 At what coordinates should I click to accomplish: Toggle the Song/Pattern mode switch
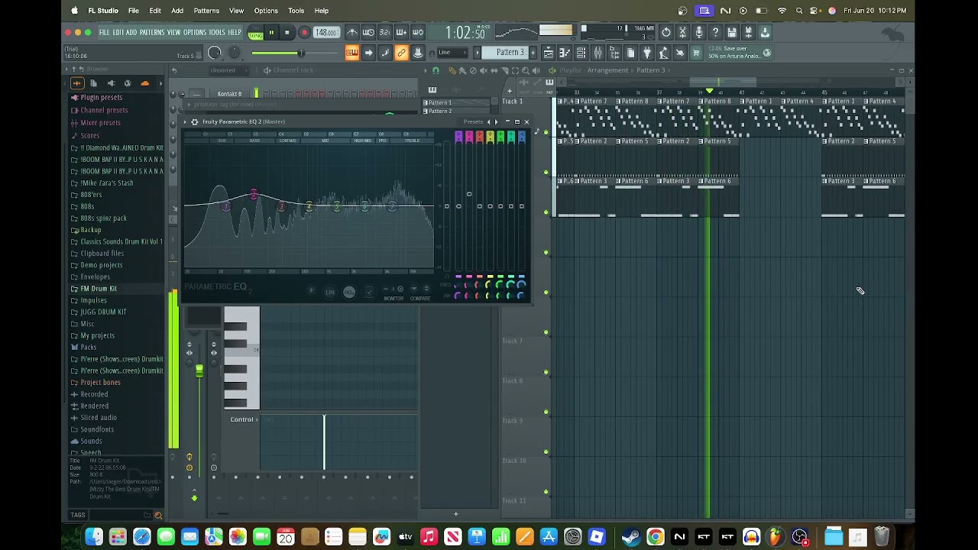(255, 33)
